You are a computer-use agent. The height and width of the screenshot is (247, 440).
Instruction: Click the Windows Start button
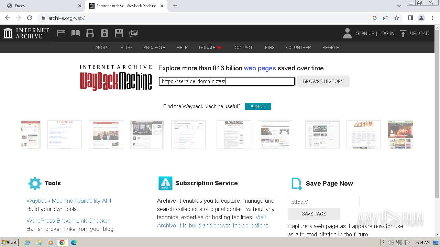10,243
